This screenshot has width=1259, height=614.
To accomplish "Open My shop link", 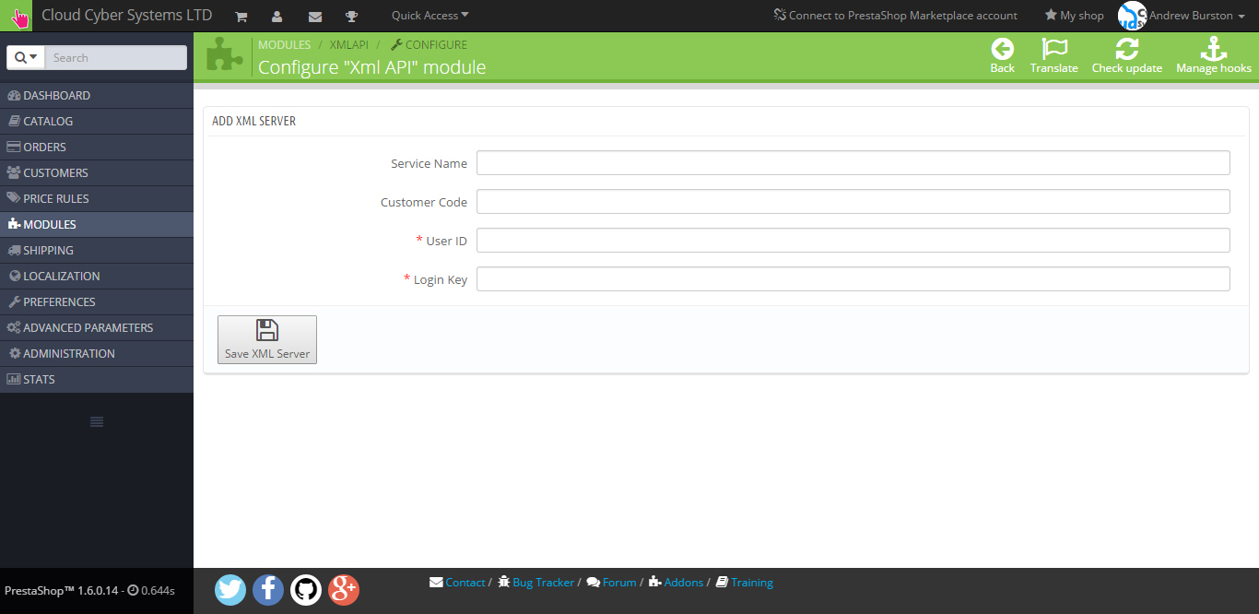I will (x=1074, y=16).
